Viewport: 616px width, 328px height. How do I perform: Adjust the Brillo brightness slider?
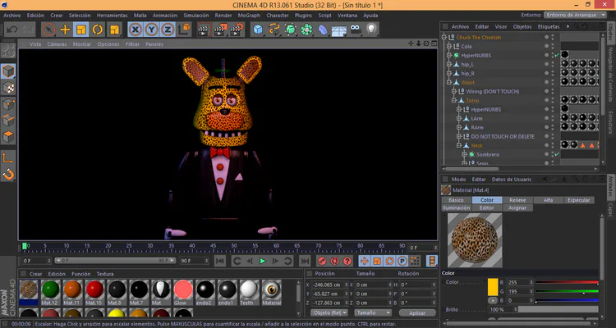[558, 310]
